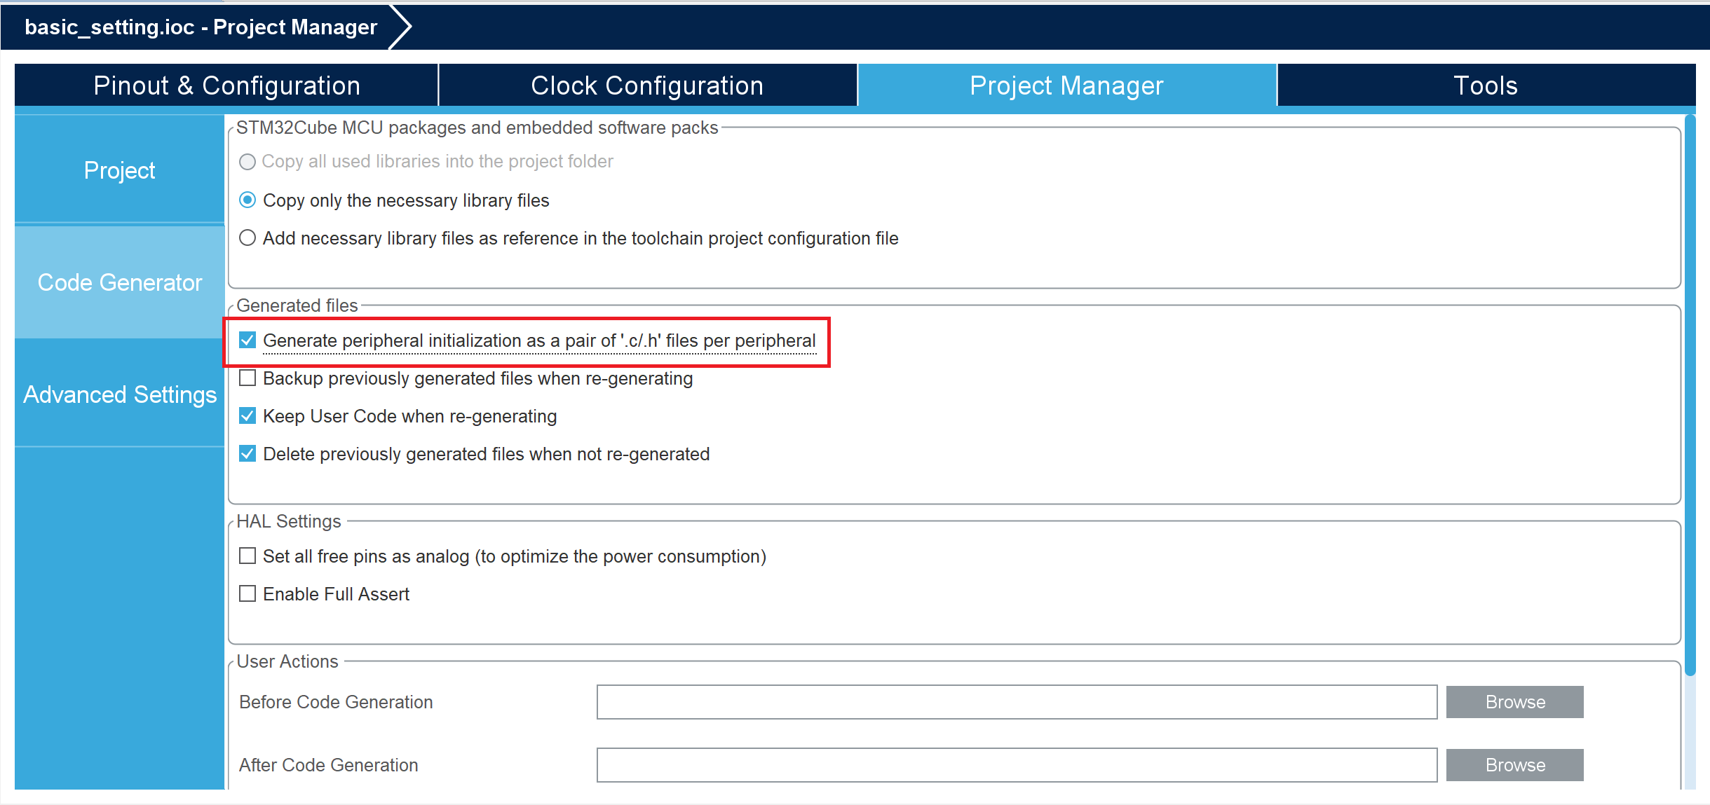The width and height of the screenshot is (1710, 805).
Task: Open the Project side section
Action: click(x=119, y=170)
